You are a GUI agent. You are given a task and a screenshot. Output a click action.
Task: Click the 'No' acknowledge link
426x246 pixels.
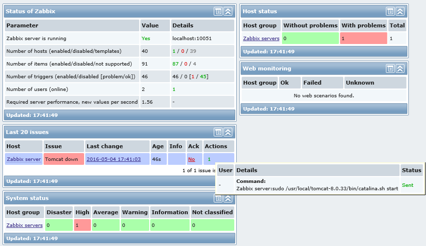[192, 159]
